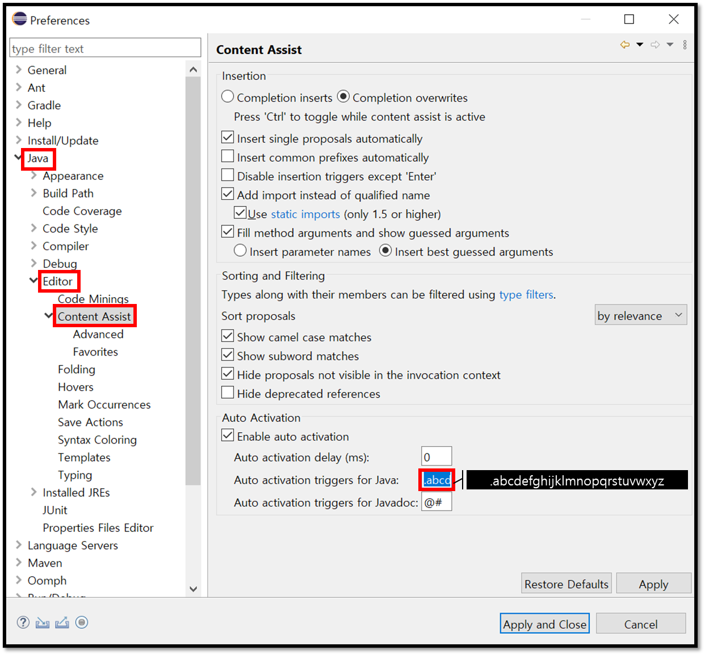Select the Completion overwrites radio button
The width and height of the screenshot is (705, 655).
pos(343,96)
